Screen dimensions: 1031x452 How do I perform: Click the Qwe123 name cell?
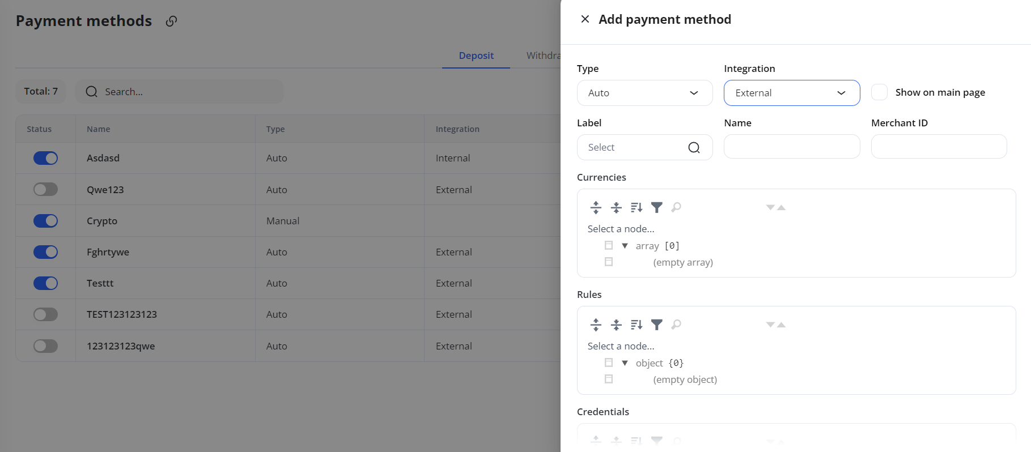point(165,189)
